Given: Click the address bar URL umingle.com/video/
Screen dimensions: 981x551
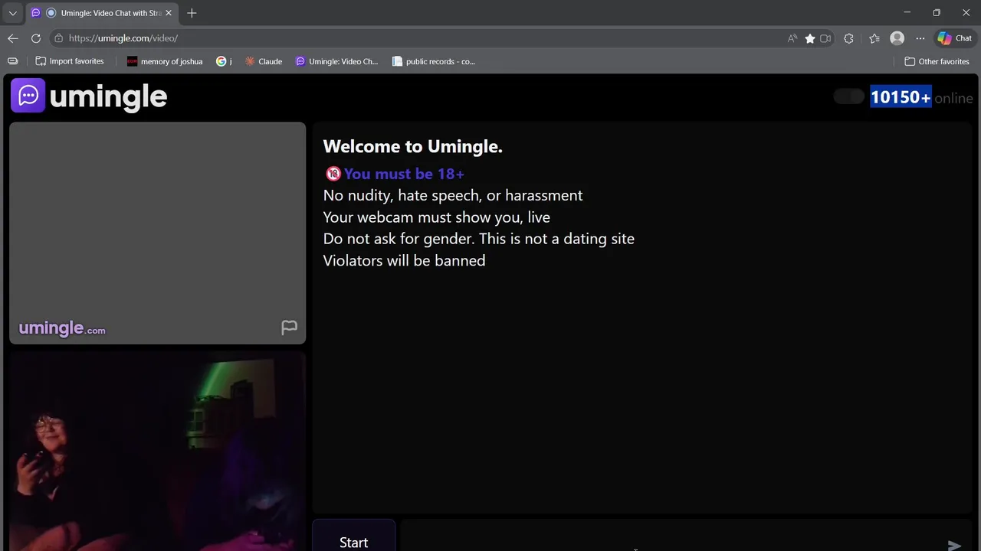Looking at the screenshot, I should 123,38.
